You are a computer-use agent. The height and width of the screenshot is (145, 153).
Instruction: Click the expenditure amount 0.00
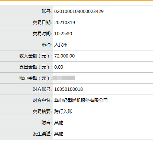point(59,67)
